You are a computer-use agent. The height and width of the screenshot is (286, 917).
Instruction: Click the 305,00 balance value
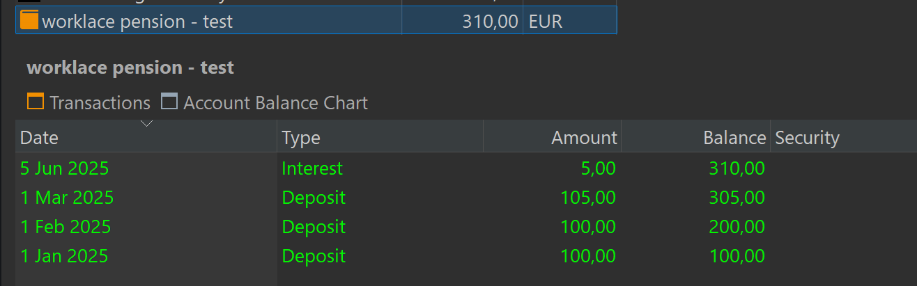point(737,198)
